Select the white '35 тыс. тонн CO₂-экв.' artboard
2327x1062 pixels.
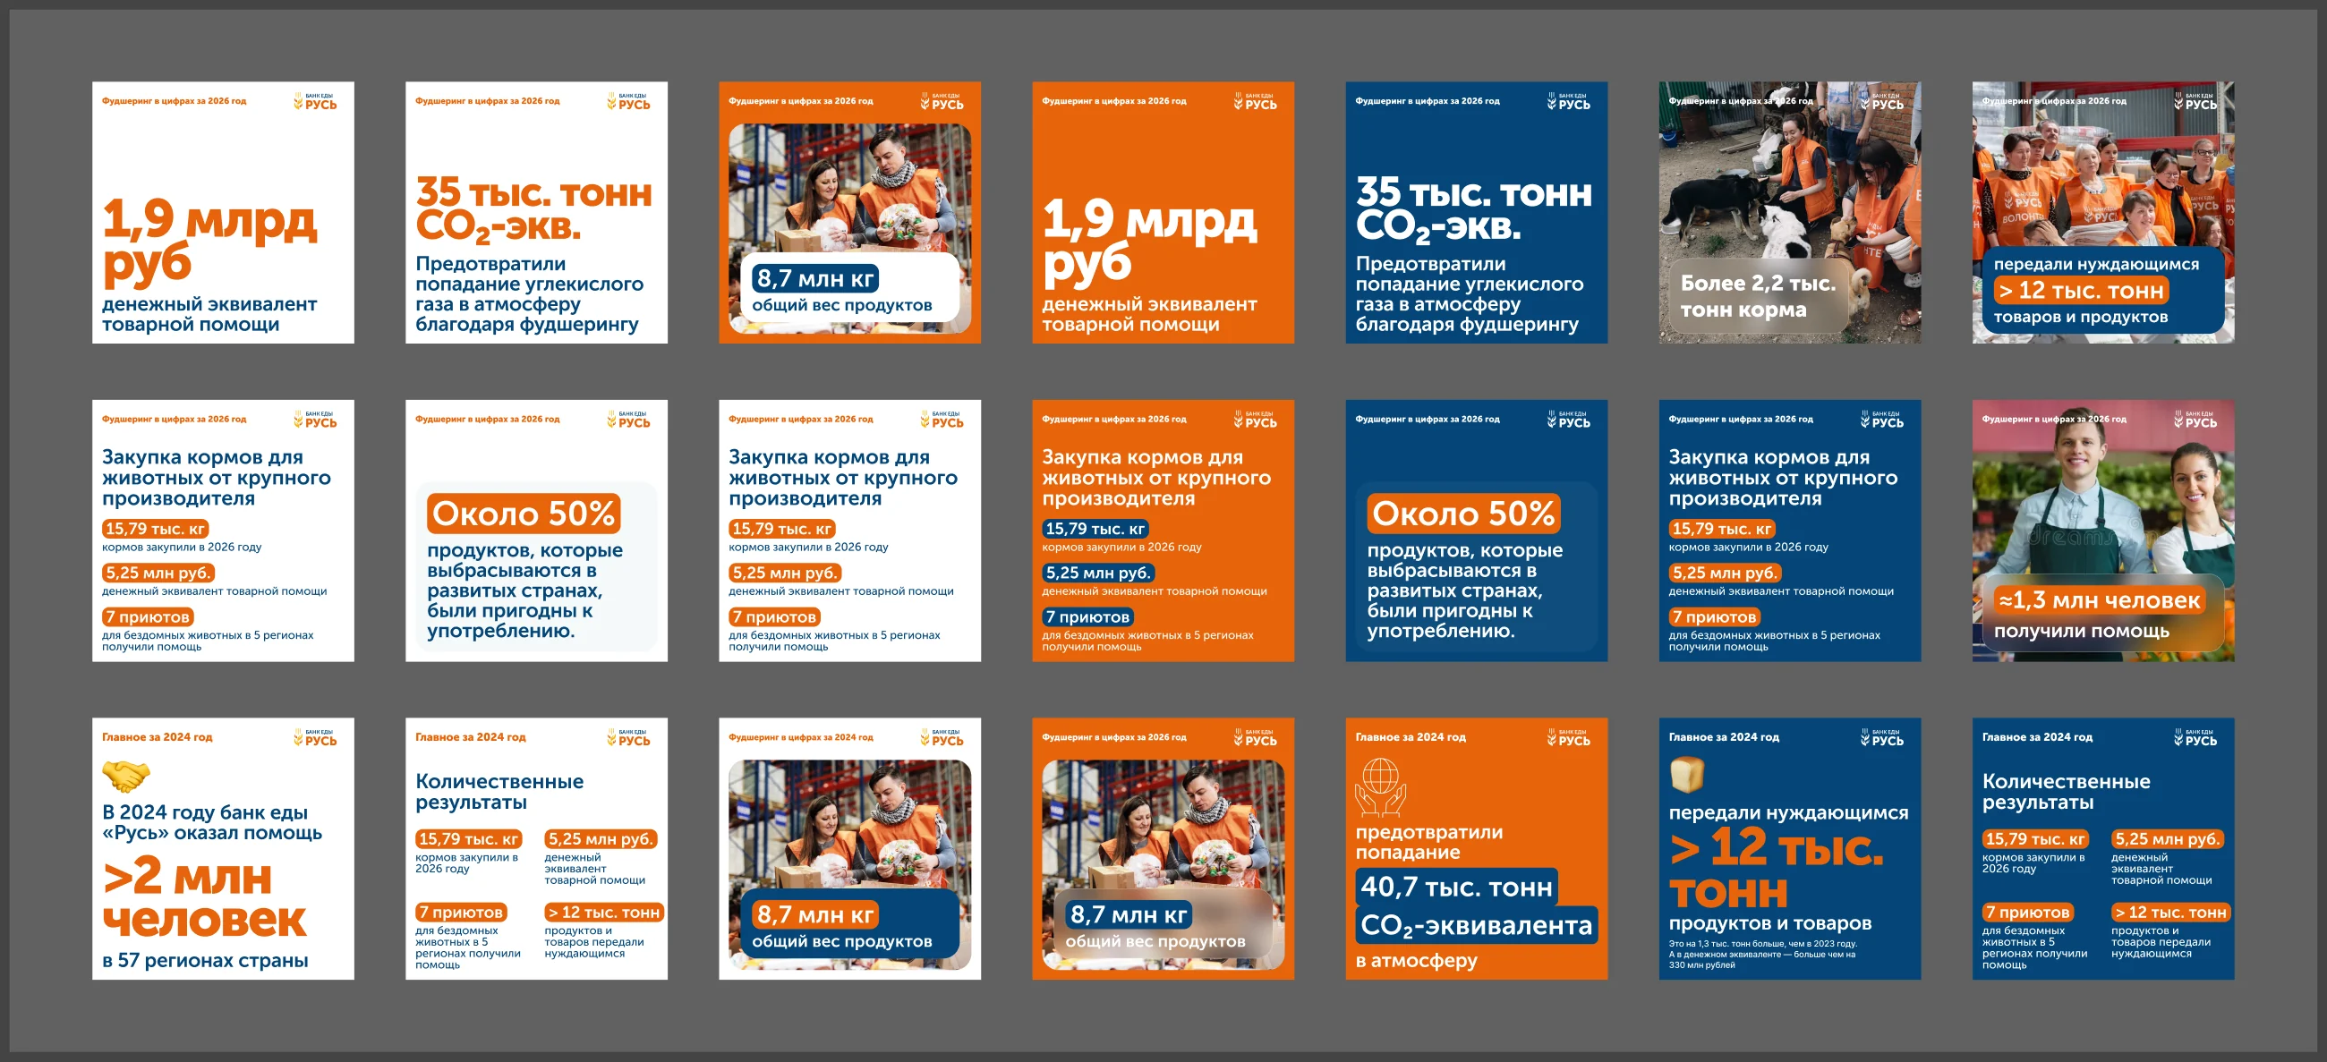(x=537, y=212)
